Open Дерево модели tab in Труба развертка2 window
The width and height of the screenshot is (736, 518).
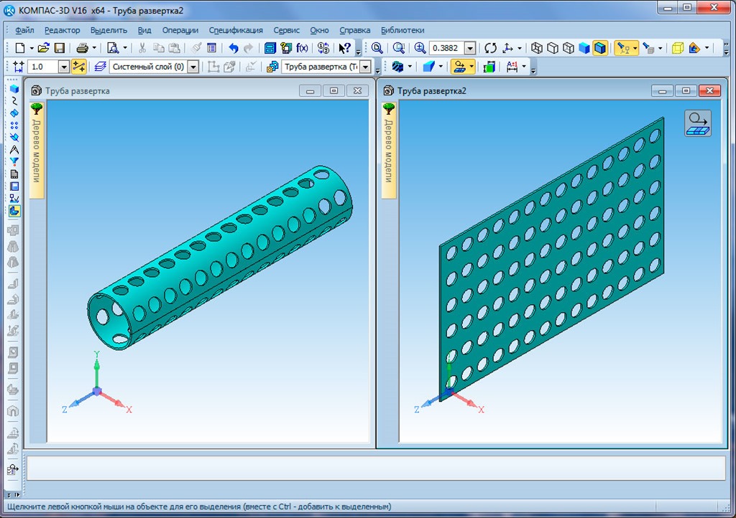pos(389,151)
